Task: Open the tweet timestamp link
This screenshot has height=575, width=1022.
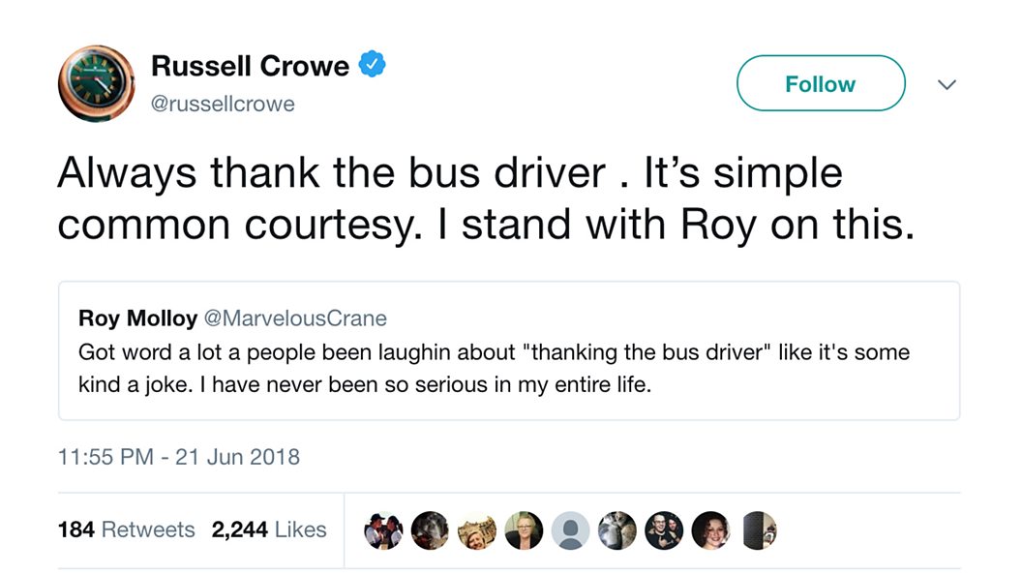Action: [177, 457]
